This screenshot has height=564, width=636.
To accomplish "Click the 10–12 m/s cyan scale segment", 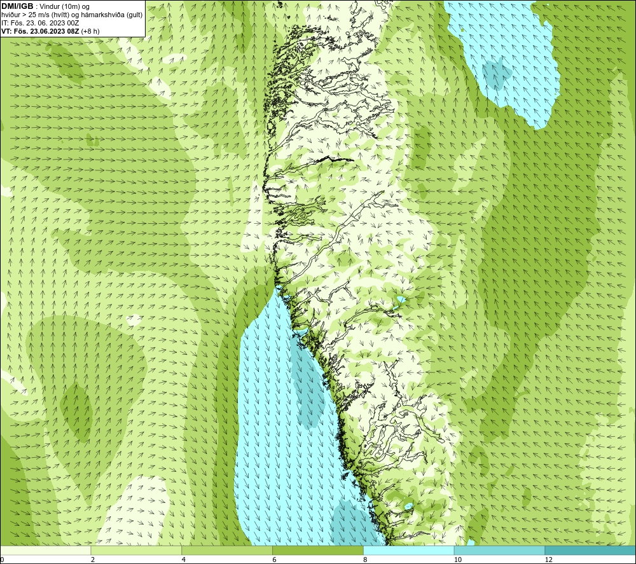I will pyautogui.click(x=500, y=550).
